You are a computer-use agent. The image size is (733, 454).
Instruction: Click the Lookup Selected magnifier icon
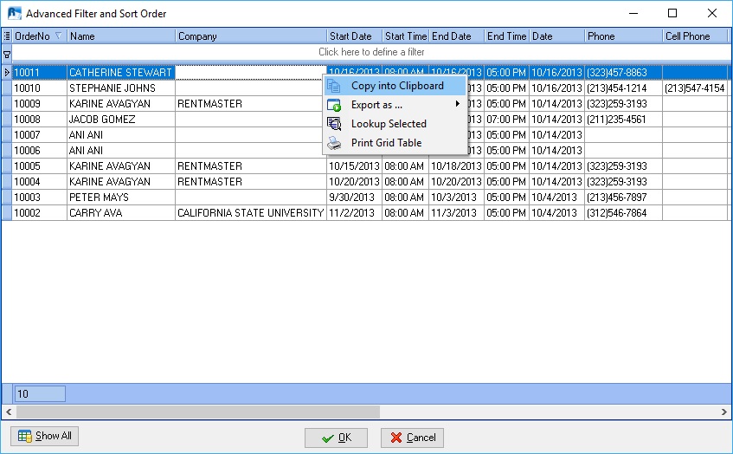tap(334, 124)
